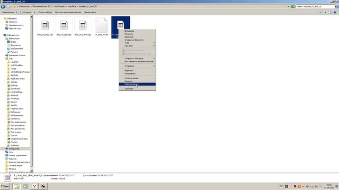
Task: Click the Back navigation arrow
Action: click(x=3, y=7)
